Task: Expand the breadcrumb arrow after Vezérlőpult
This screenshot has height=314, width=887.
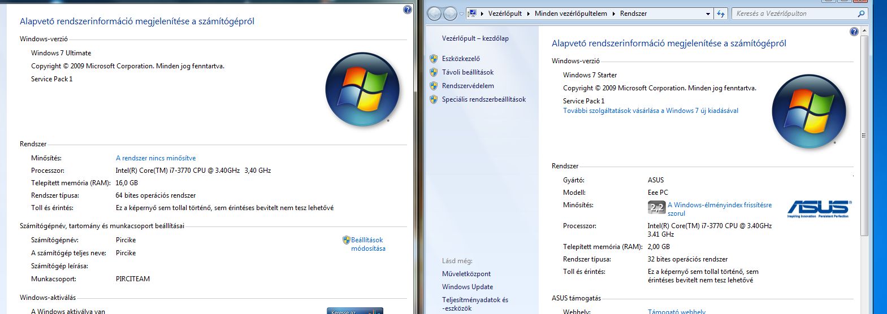Action: 529,14
